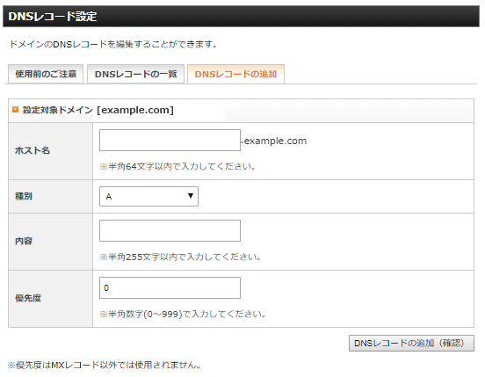Click the ドメインのDNSレコードを編集 description text
Screen dimensions: 485x377
click(113, 44)
